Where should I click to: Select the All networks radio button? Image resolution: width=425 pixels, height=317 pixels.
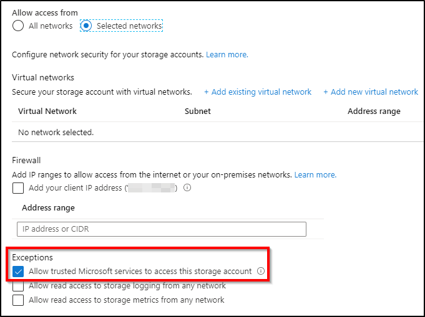tap(18, 26)
